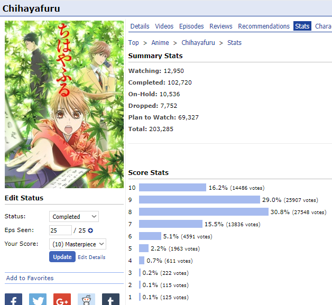Click the 29.0% (25907 votes) label

point(290,200)
